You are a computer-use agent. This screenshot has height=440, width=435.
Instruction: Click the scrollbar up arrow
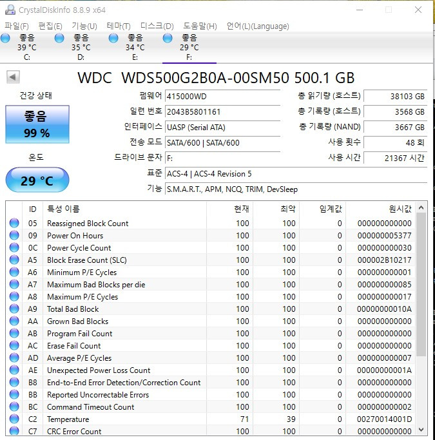pyautogui.click(x=421, y=207)
